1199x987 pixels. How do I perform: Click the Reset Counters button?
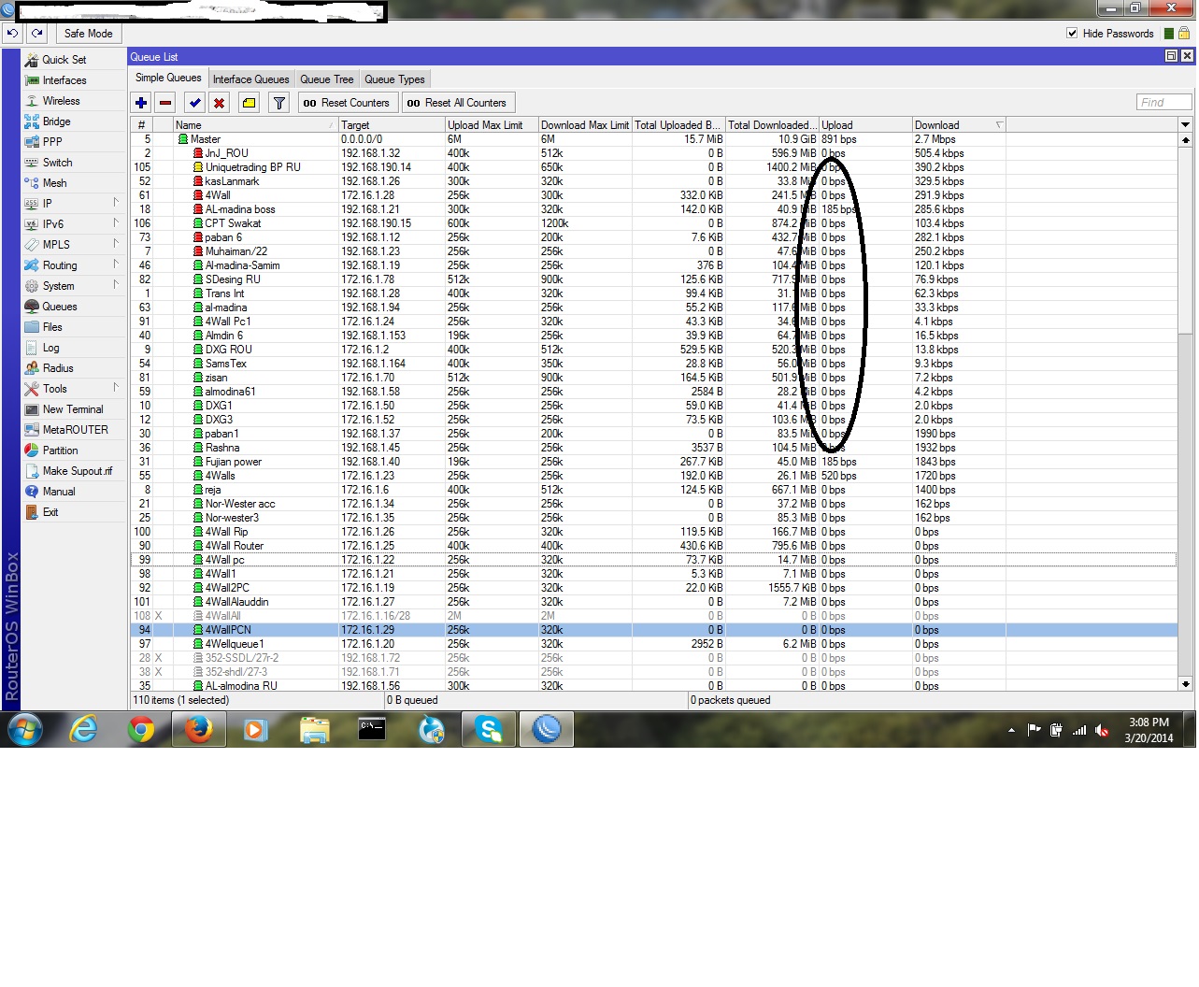(347, 102)
